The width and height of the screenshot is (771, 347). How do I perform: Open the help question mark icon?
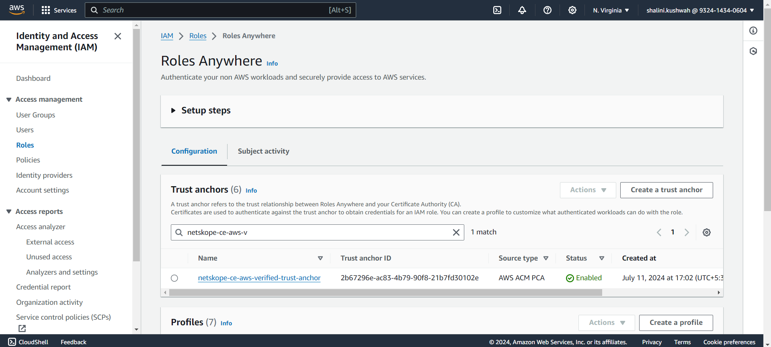coord(547,10)
